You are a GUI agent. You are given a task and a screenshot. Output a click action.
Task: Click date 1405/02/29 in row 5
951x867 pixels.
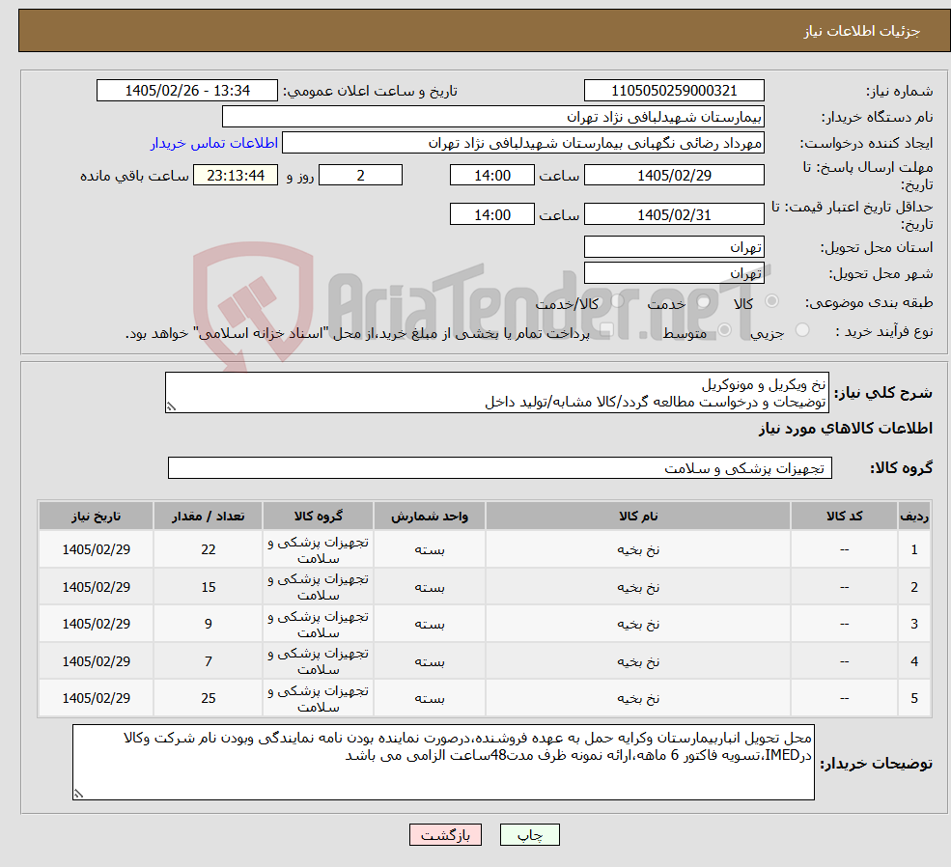click(96, 699)
